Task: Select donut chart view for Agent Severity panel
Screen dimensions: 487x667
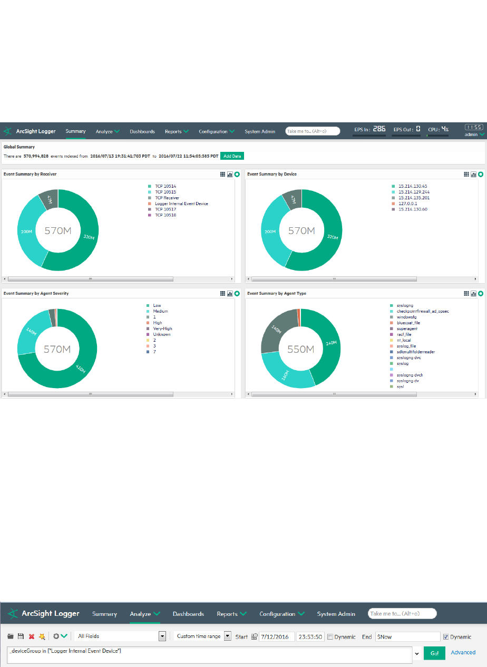Action: click(x=237, y=293)
